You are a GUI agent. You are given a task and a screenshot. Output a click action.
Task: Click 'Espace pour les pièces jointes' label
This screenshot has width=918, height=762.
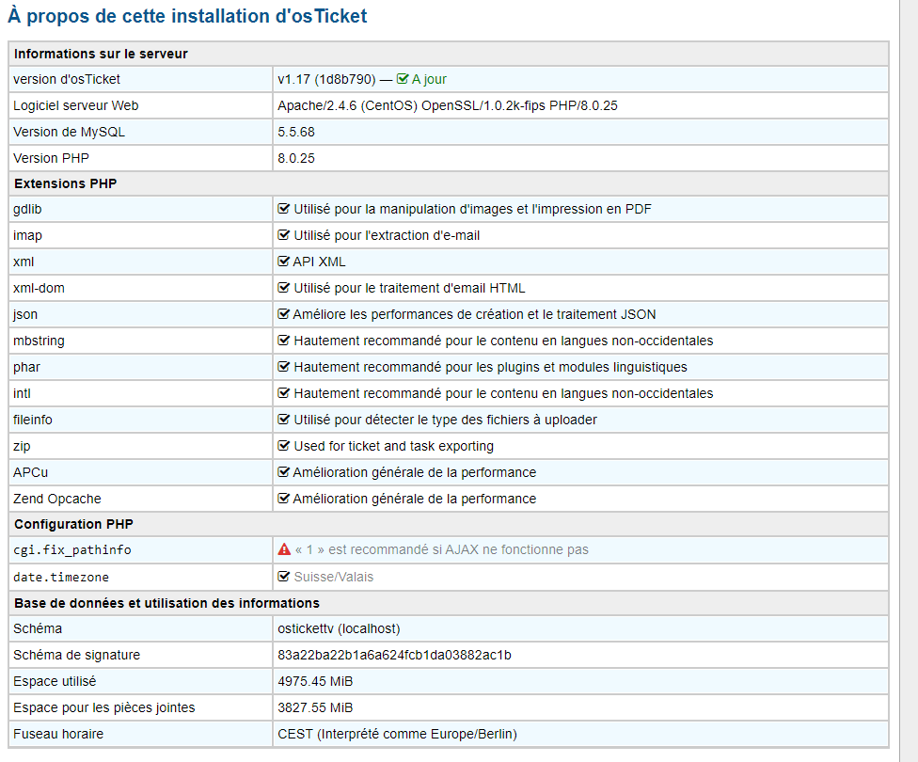pyautogui.click(x=104, y=708)
